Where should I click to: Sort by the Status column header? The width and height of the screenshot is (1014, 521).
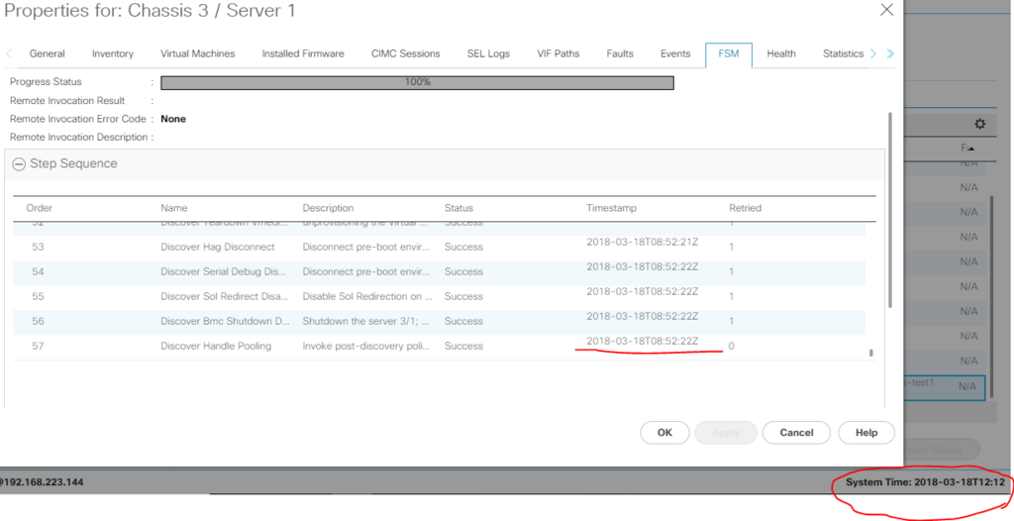click(x=458, y=208)
